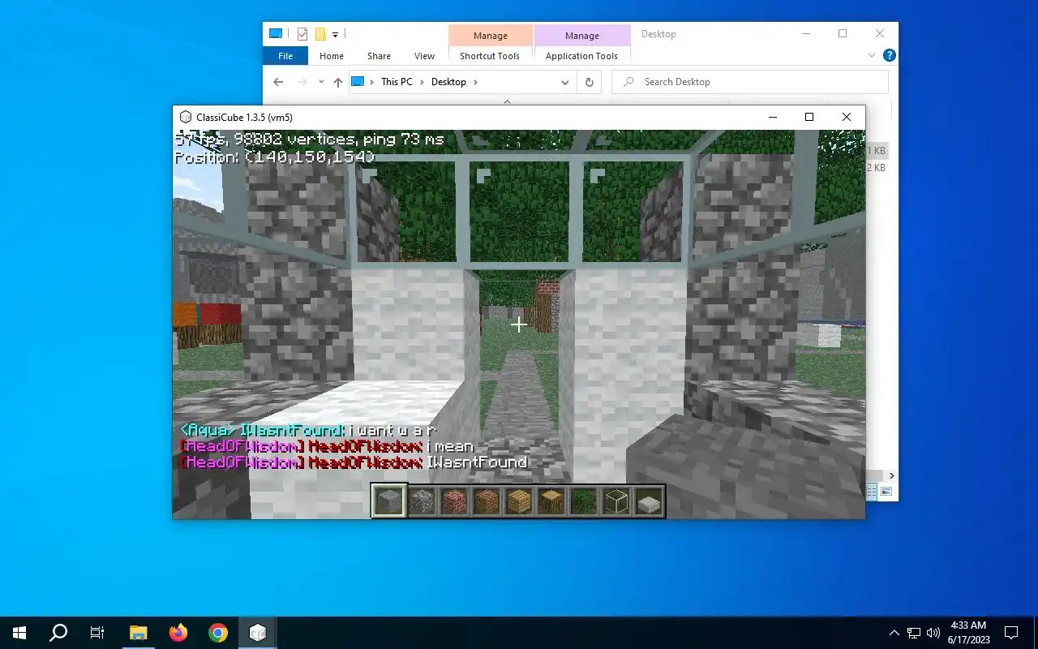Select the cobblestone block in the hotbar
Screen dimensions: 1038x649
[x=422, y=501]
